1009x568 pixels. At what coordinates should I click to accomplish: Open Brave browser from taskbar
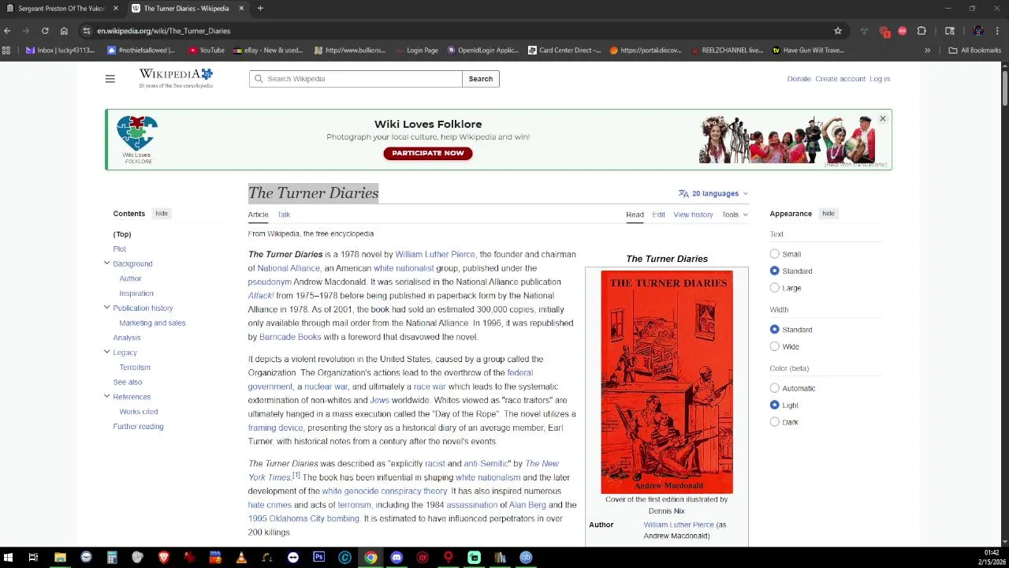pos(163,558)
